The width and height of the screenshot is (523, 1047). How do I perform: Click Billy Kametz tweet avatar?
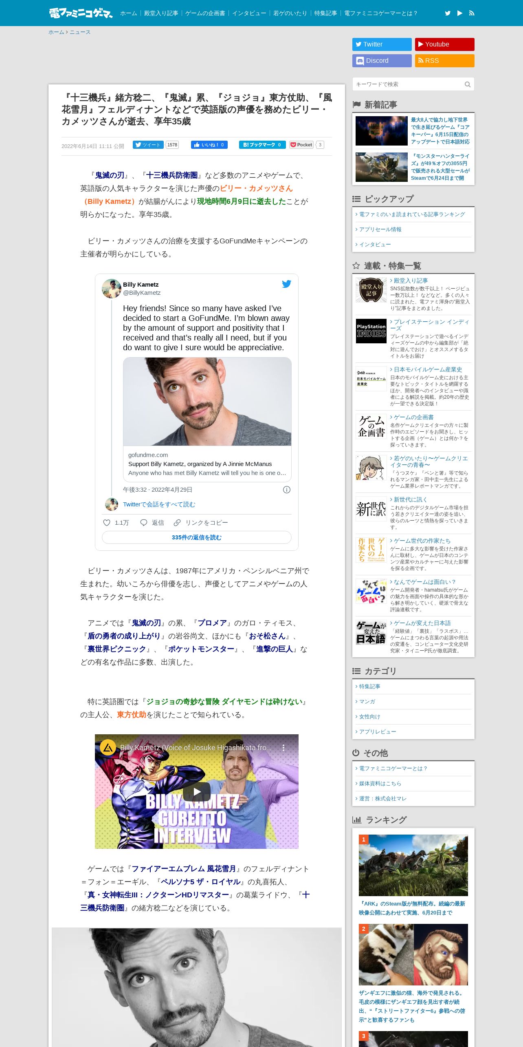pyautogui.click(x=112, y=289)
